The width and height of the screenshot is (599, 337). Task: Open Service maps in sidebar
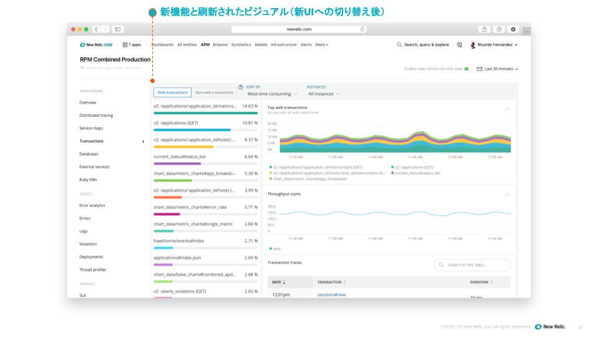tap(91, 129)
